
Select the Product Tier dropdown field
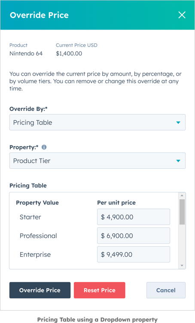click(97, 161)
